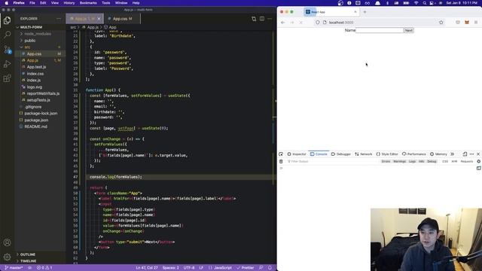Open the Bookmarks menu
This screenshot has height=271, width=482.
click(88, 3)
